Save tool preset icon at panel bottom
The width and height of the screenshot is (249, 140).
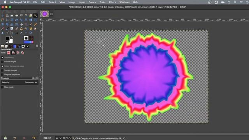click(x=5, y=138)
